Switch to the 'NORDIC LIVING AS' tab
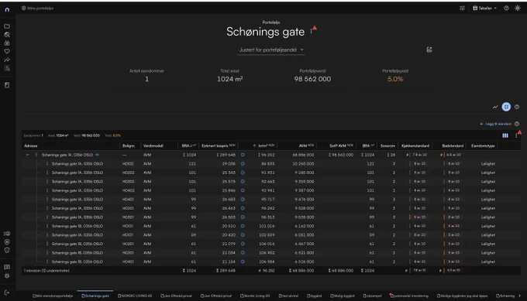This screenshot has width=527, height=301. [x=135, y=296]
